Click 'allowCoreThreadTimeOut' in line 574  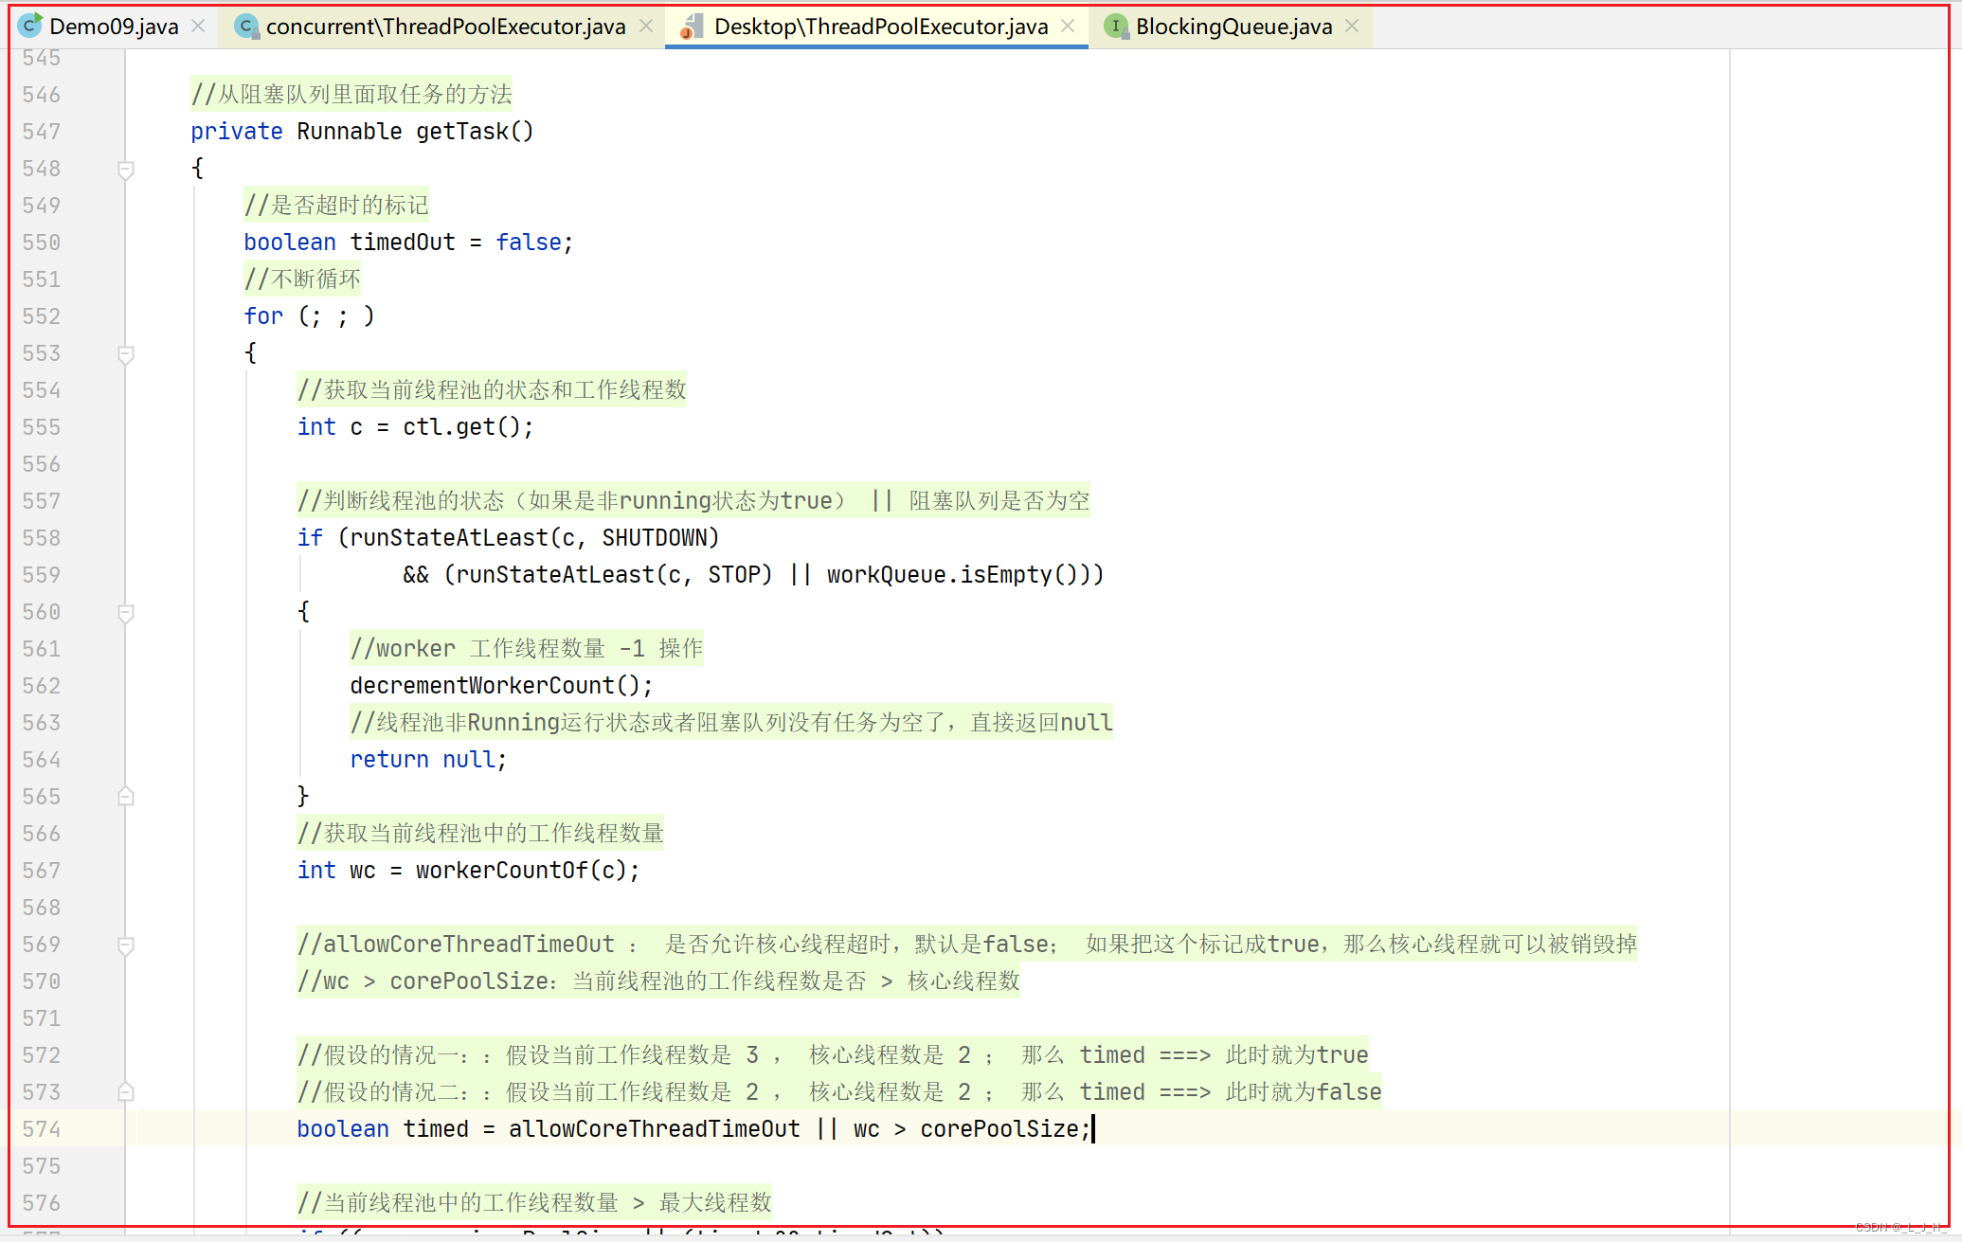click(x=654, y=1129)
